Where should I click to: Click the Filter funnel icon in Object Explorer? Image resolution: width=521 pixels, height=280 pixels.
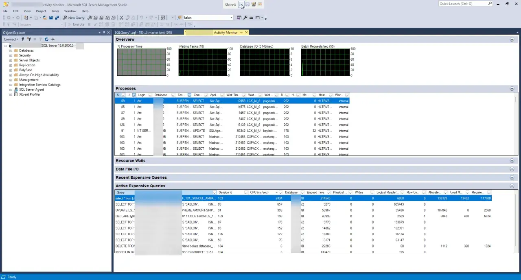tap(41, 39)
